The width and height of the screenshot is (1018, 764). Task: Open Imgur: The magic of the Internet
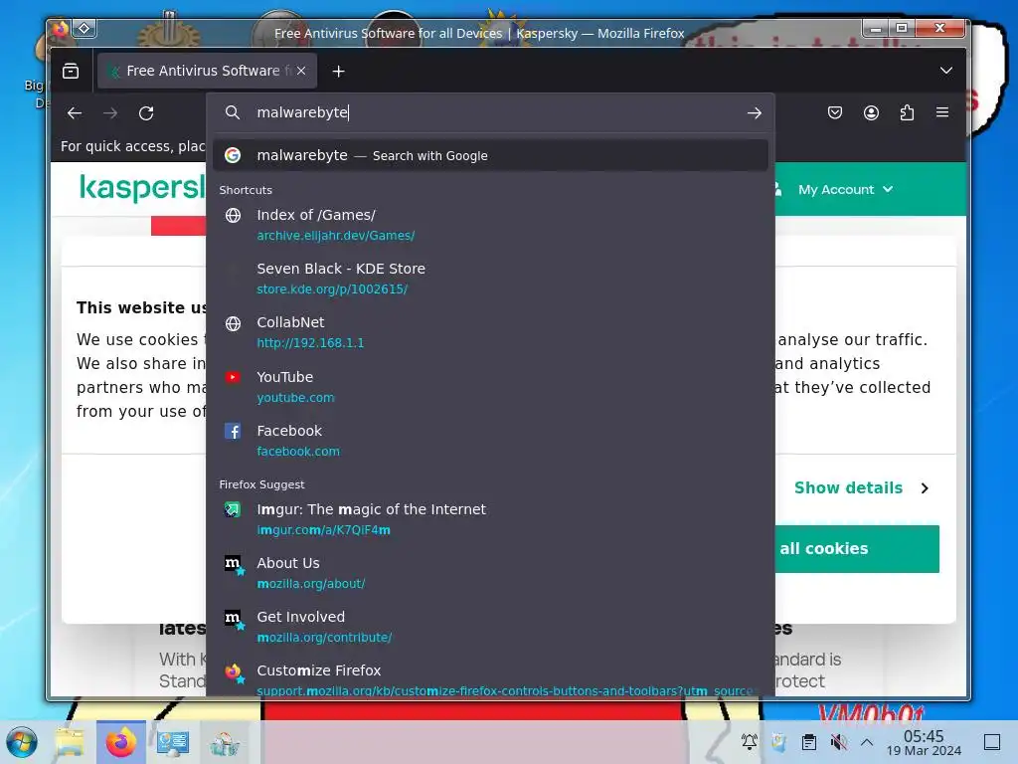[x=491, y=519]
